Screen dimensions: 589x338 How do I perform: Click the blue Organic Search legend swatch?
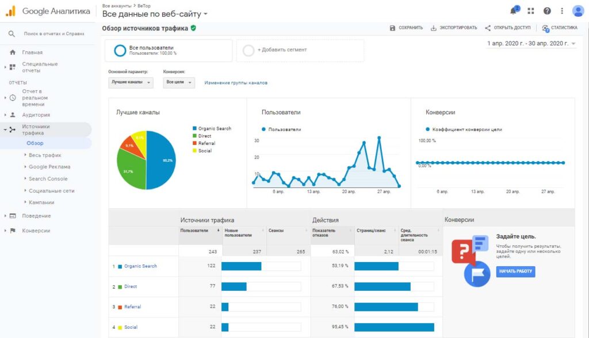click(x=194, y=128)
